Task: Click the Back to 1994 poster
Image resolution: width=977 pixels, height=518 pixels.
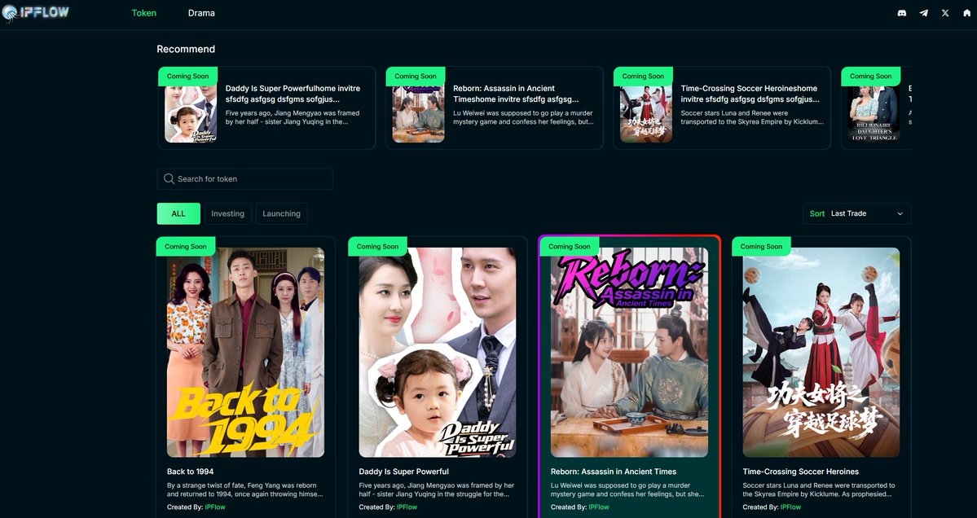Action: (x=245, y=353)
